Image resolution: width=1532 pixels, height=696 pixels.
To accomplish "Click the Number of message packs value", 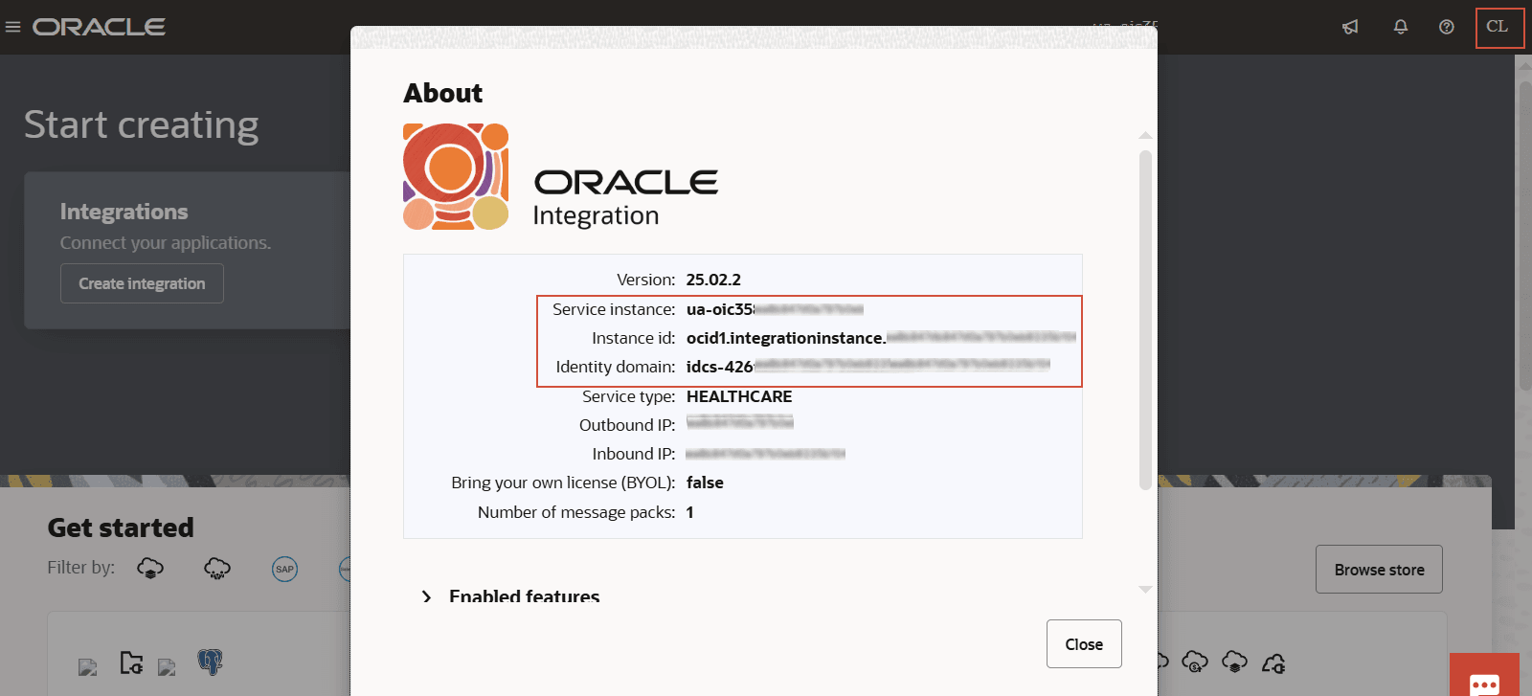I will [689, 512].
